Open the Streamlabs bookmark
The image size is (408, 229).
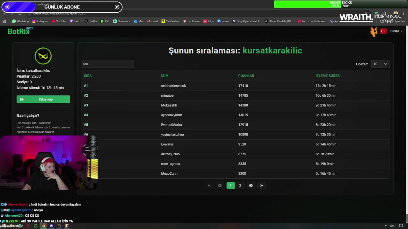pyautogui.click(x=122, y=21)
